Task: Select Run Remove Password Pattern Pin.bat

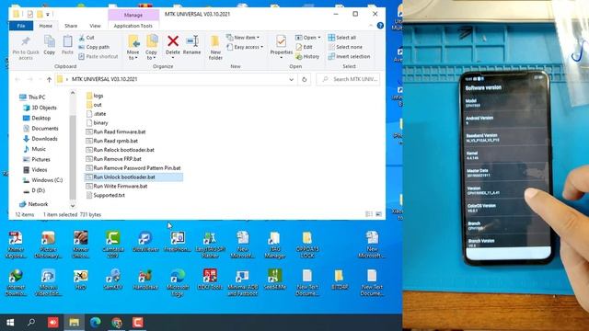Action: click(133, 167)
